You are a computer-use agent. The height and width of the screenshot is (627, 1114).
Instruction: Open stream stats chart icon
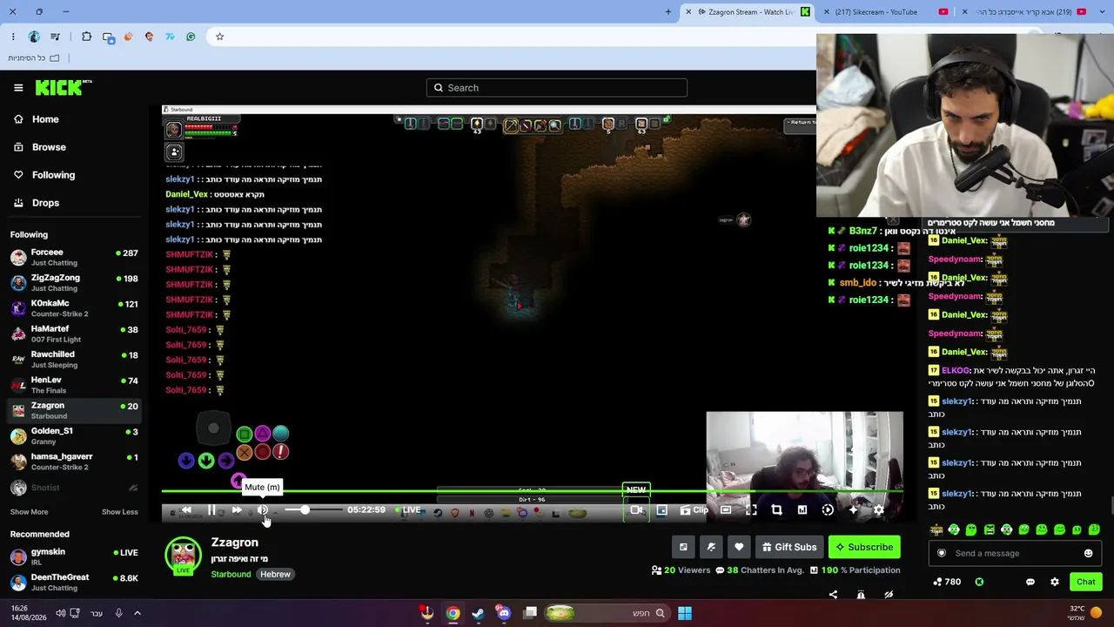pos(802,510)
